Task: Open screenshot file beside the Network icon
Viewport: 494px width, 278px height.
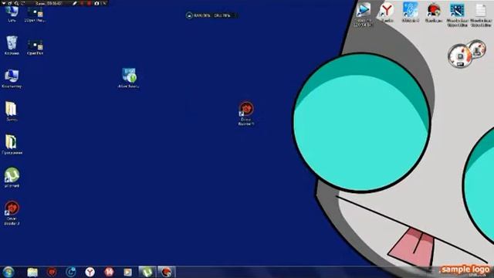Action: [x=35, y=15]
